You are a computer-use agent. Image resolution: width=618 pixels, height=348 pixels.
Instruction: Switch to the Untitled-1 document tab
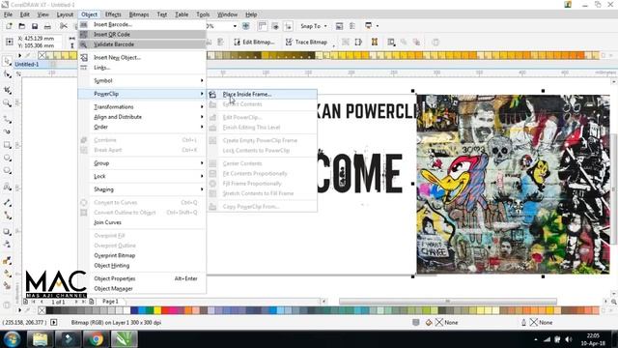[x=27, y=64]
